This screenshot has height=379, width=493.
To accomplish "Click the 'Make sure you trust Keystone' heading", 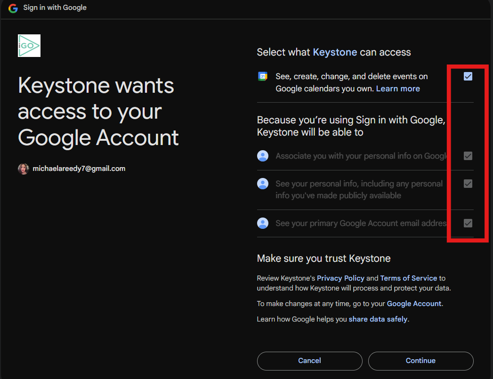I will (x=323, y=258).
